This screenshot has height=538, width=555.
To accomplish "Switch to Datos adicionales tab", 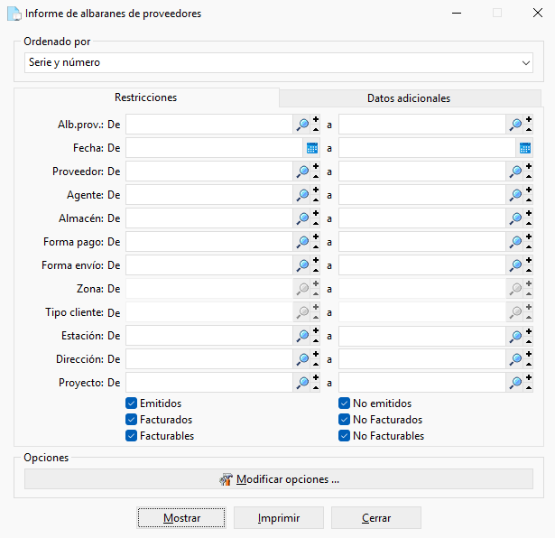I will click(x=410, y=98).
